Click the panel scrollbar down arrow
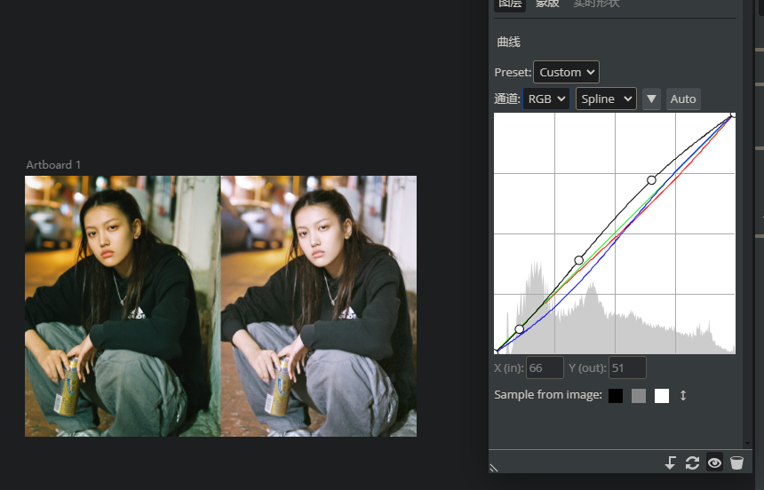 [747, 444]
